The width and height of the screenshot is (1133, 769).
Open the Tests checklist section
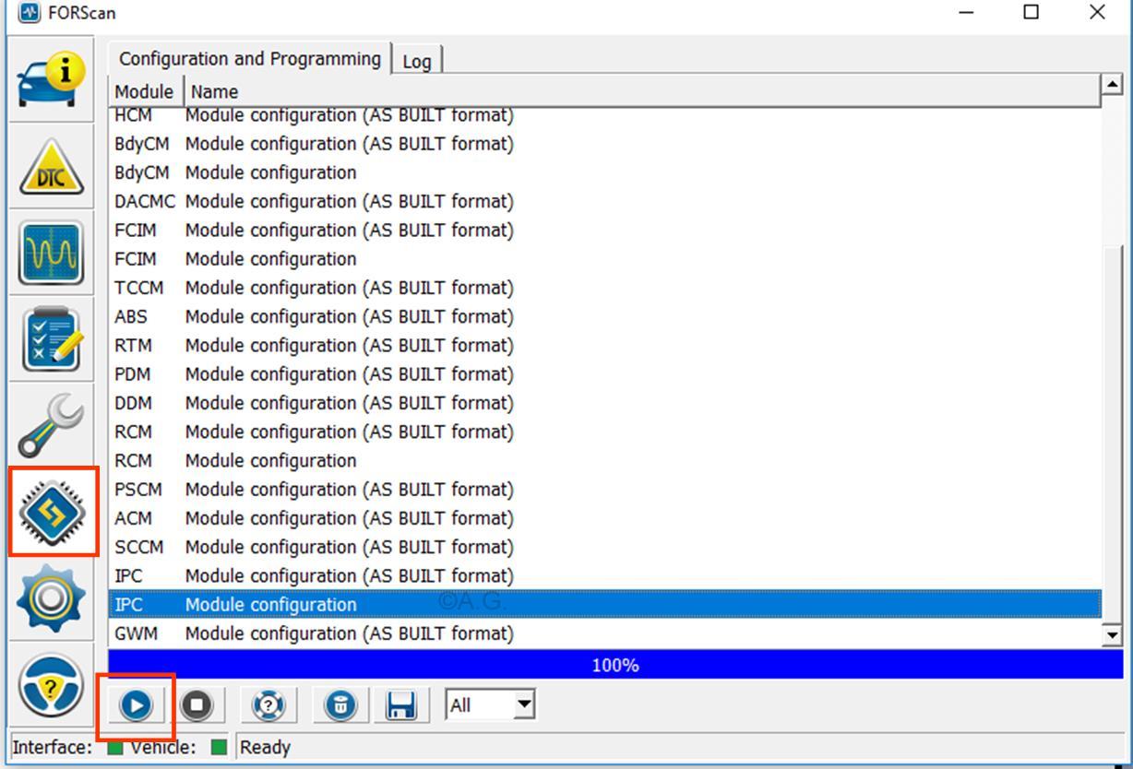coord(51,338)
